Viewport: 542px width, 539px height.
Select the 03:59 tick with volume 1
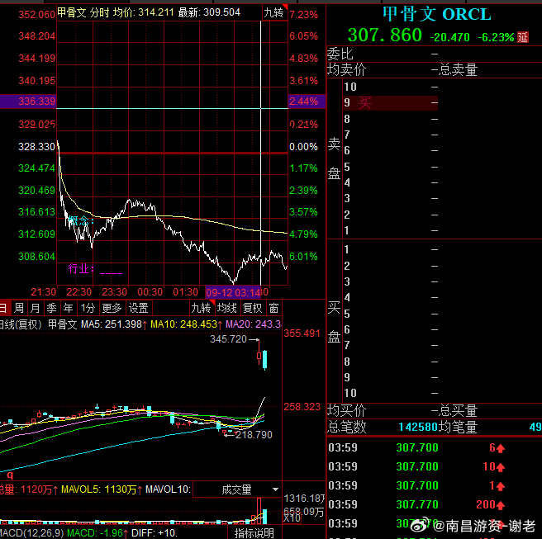(x=434, y=486)
